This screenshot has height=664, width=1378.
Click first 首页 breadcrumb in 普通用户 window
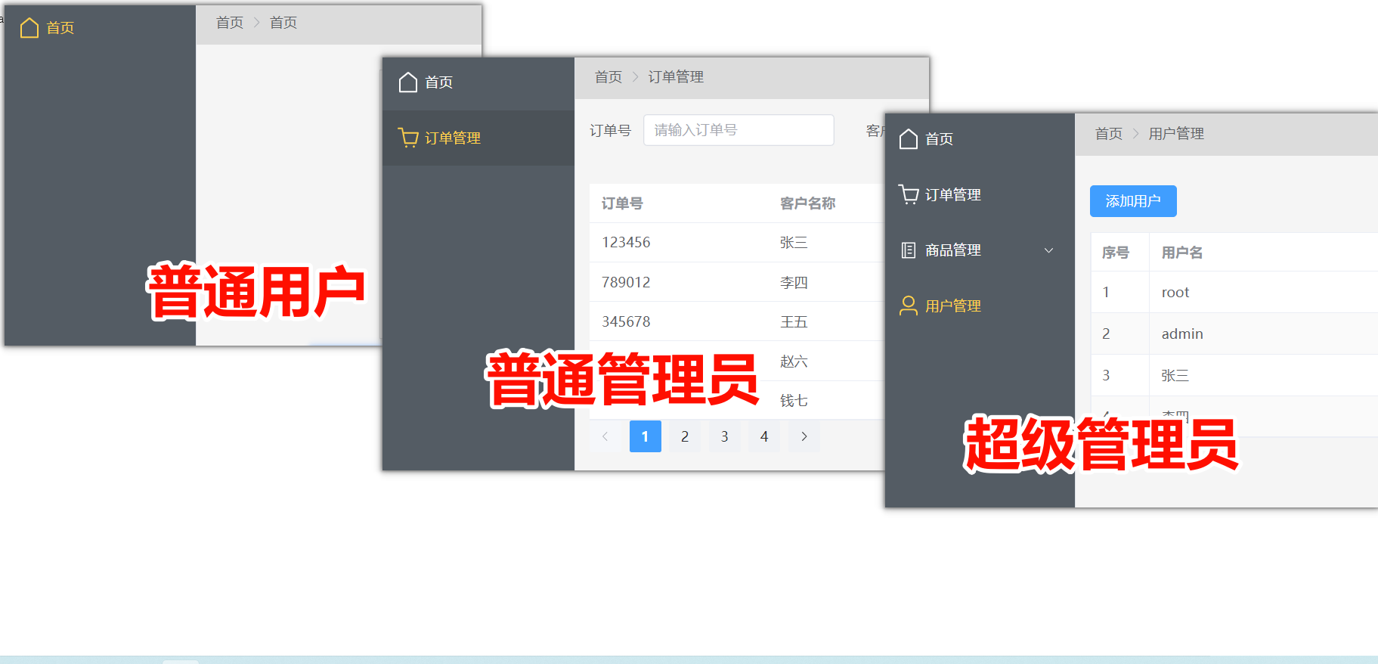(230, 23)
